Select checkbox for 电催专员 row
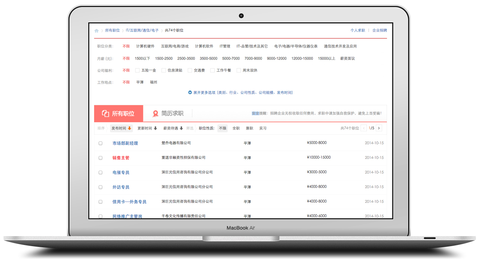Screen dimensions: 480x264 pyautogui.click(x=100, y=173)
